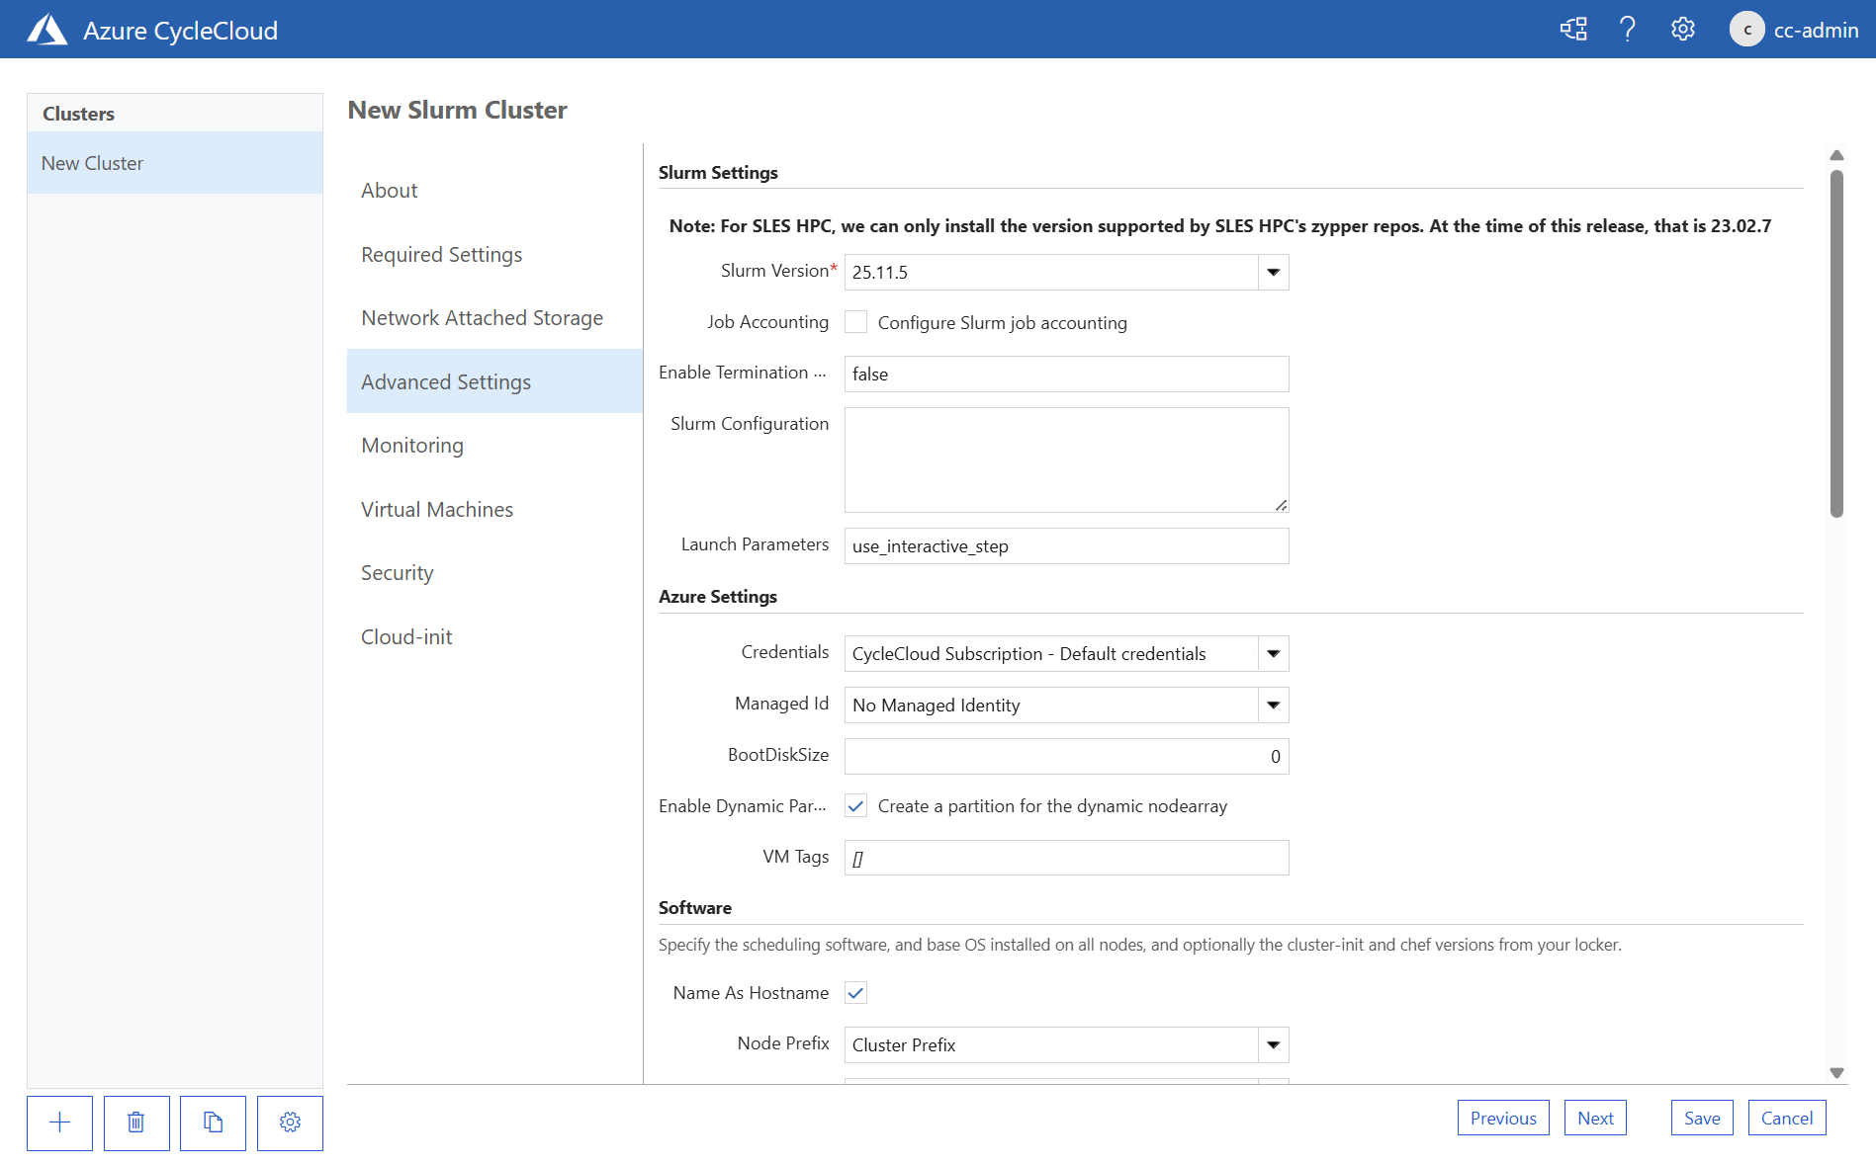Open the Credentials dropdown

click(1273, 654)
